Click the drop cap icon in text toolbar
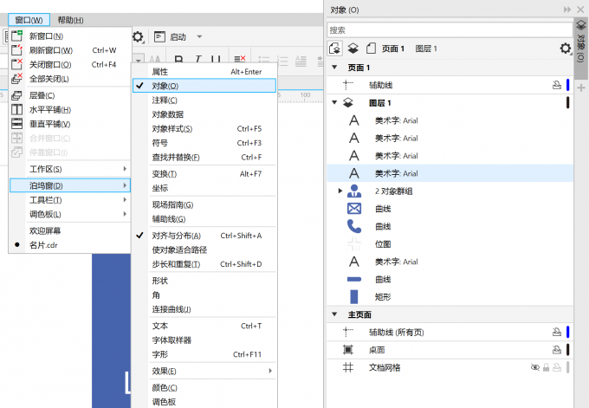 click(x=301, y=61)
